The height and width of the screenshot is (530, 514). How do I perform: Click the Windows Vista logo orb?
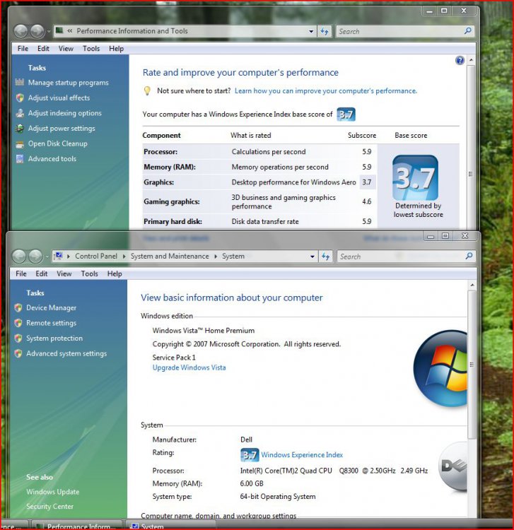coord(440,368)
